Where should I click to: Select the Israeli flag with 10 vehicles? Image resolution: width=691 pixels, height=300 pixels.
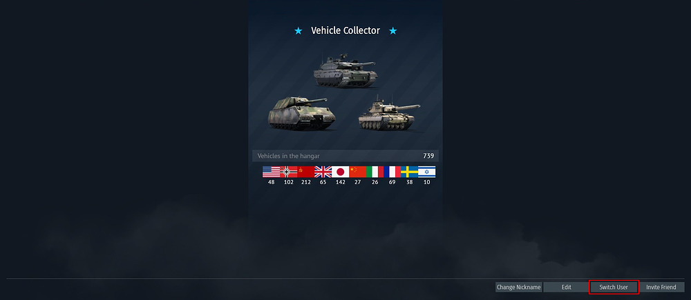(426, 172)
